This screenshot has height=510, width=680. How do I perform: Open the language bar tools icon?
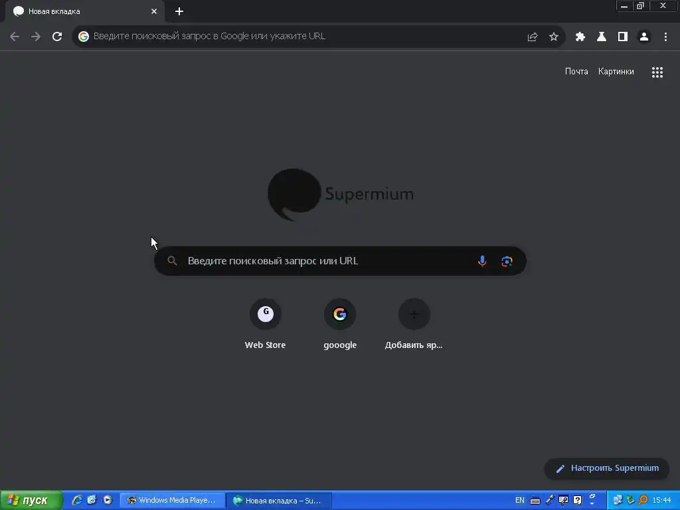click(x=563, y=501)
